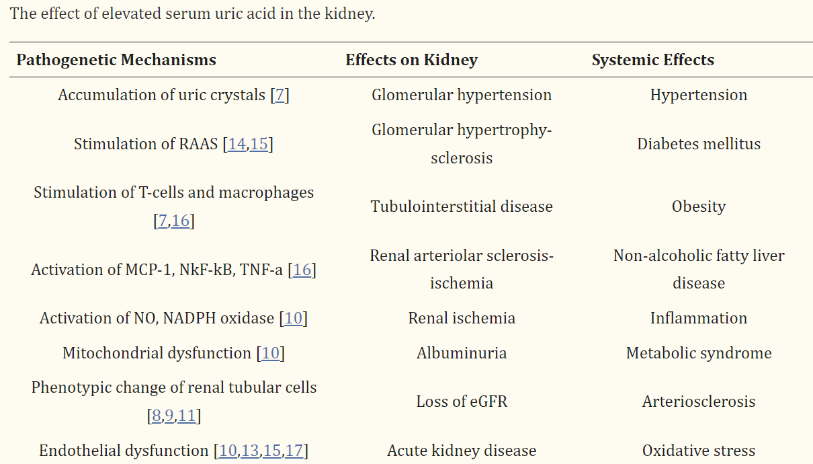Follow citation 15 in the RAAS row
This screenshot has height=464, width=813.
coord(259,144)
